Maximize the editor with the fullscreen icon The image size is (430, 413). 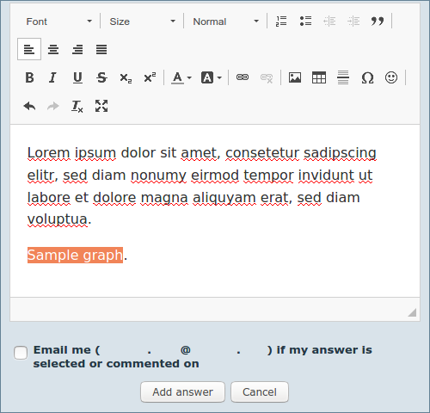click(101, 106)
